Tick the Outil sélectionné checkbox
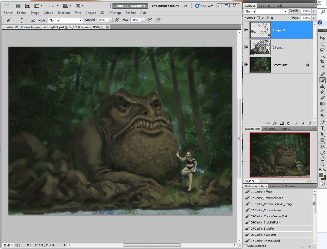Image resolution: width=327 pixels, height=249 pixels. (245, 246)
